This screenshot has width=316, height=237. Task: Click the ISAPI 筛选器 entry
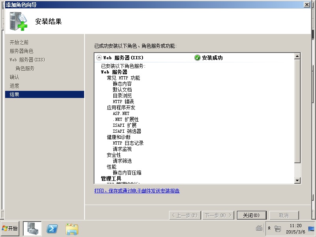(x=127, y=131)
